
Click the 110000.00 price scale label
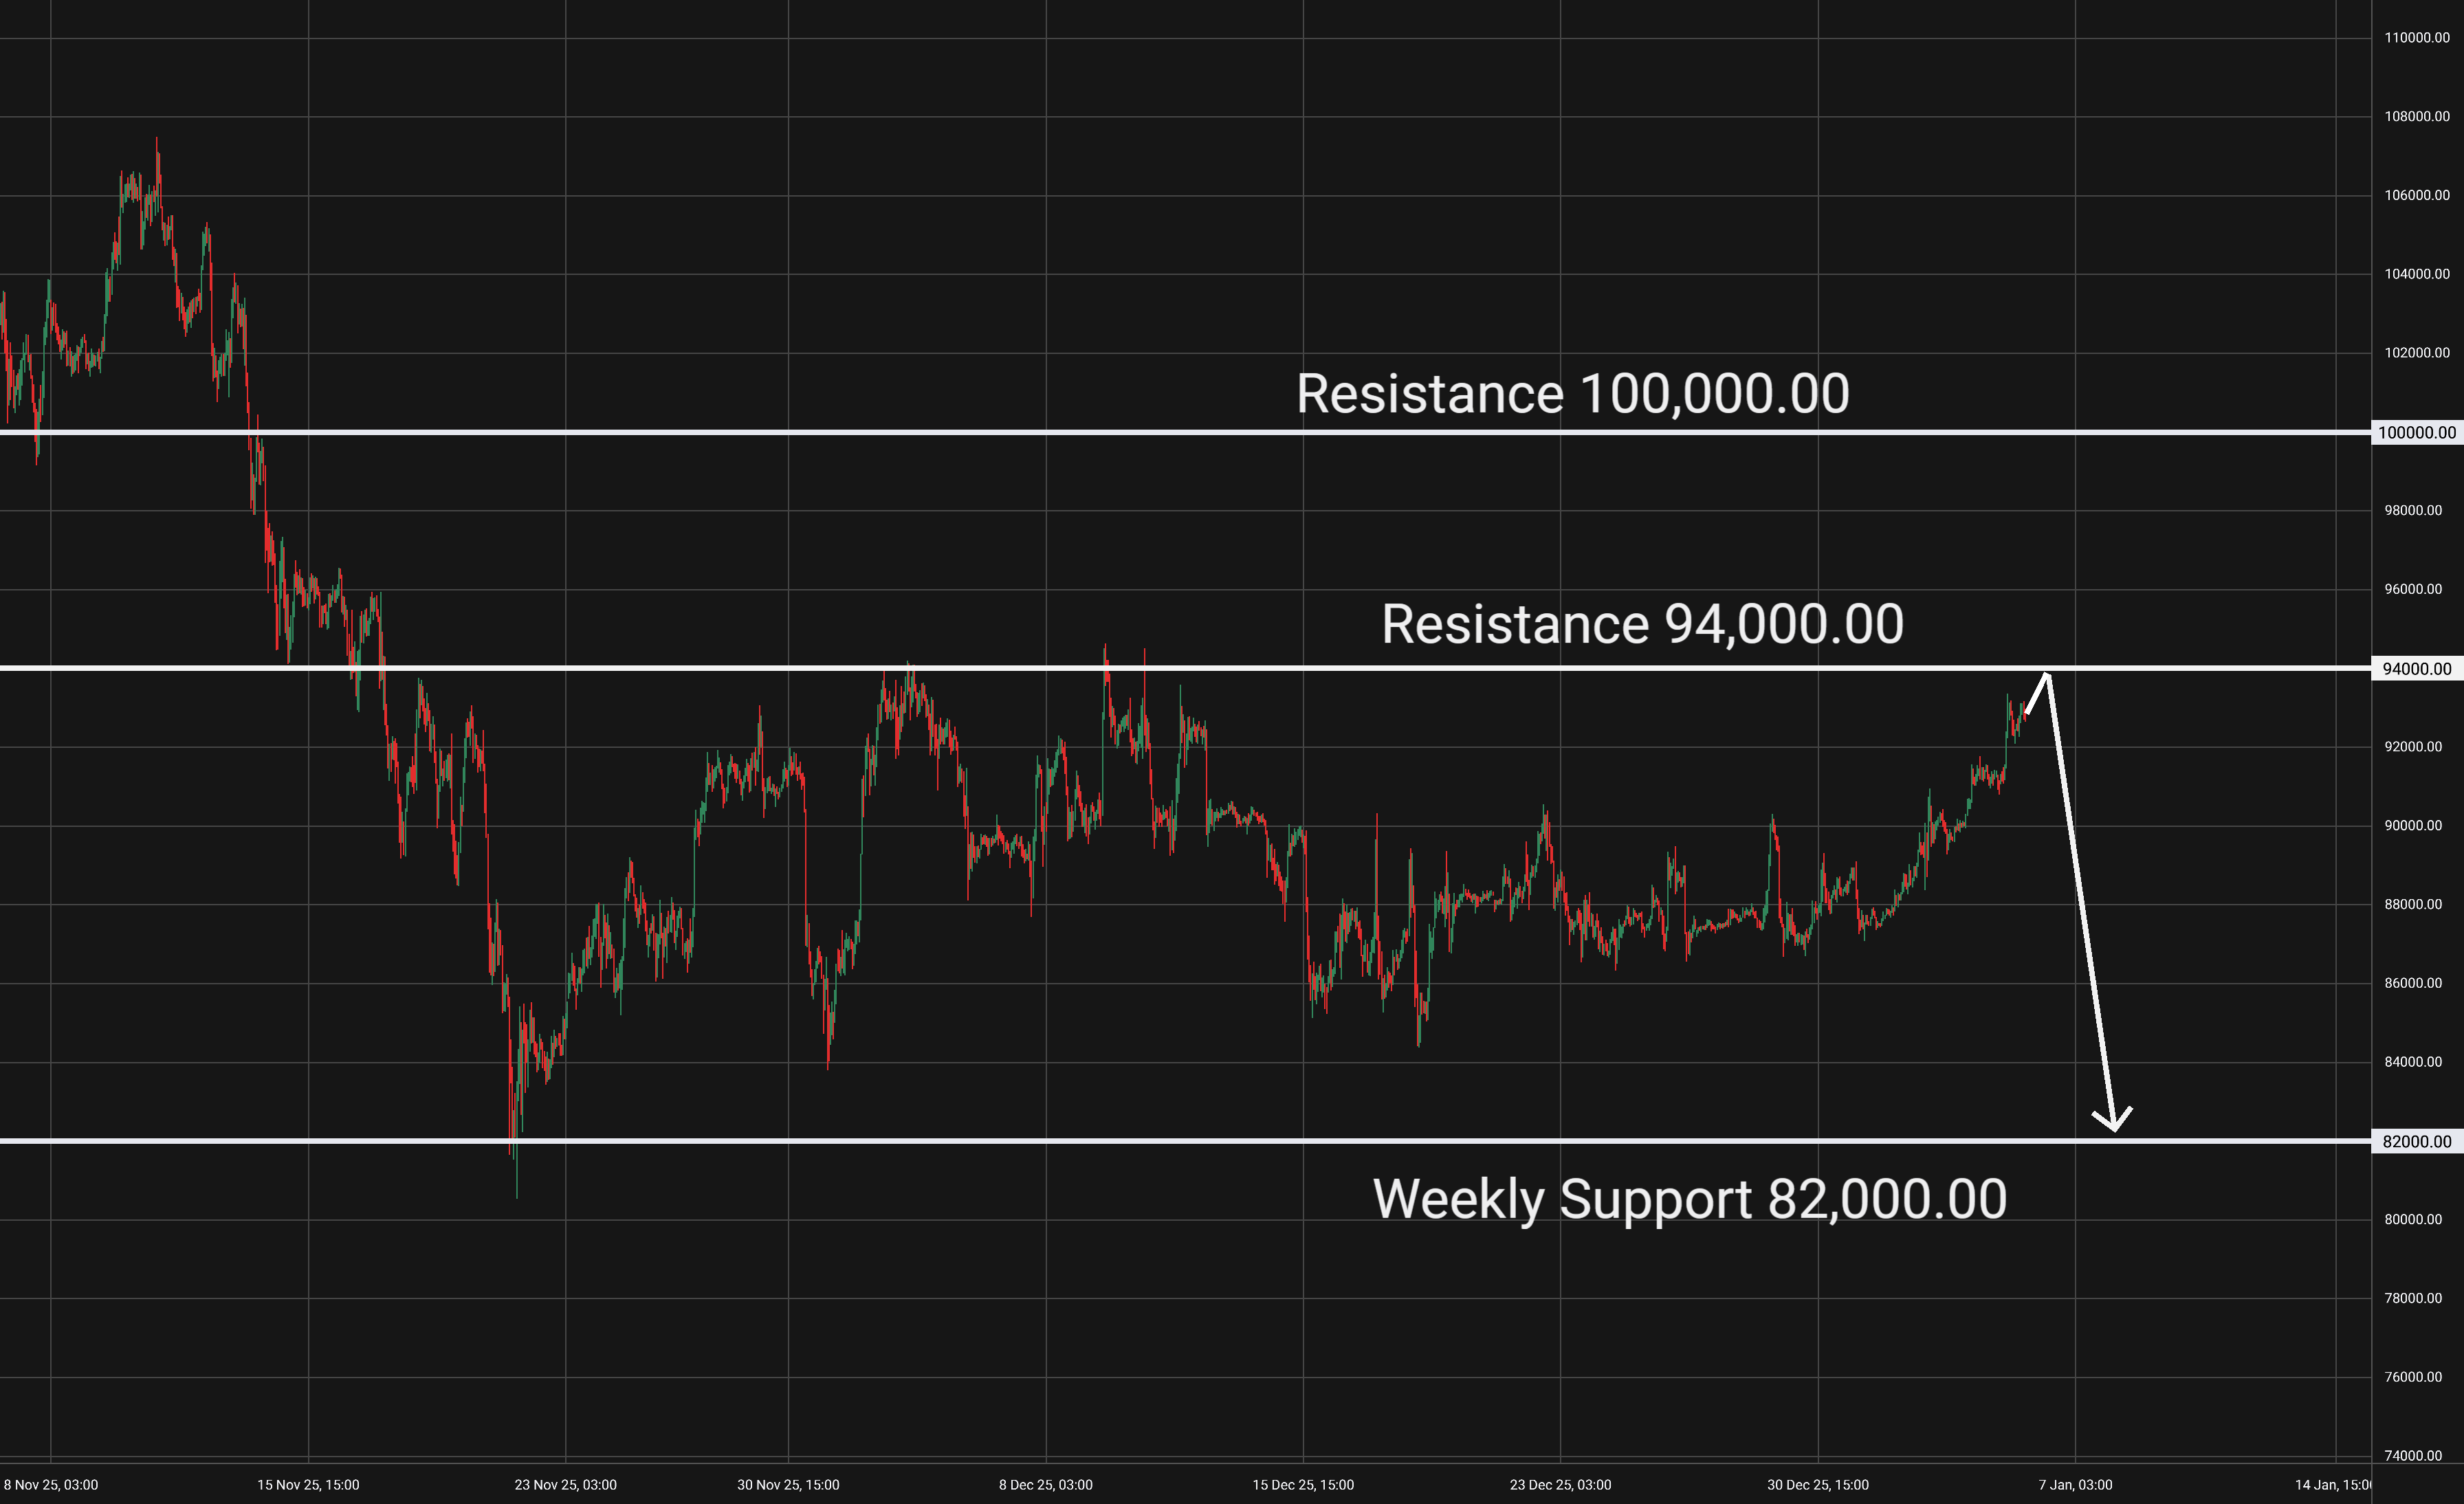click(x=2416, y=38)
